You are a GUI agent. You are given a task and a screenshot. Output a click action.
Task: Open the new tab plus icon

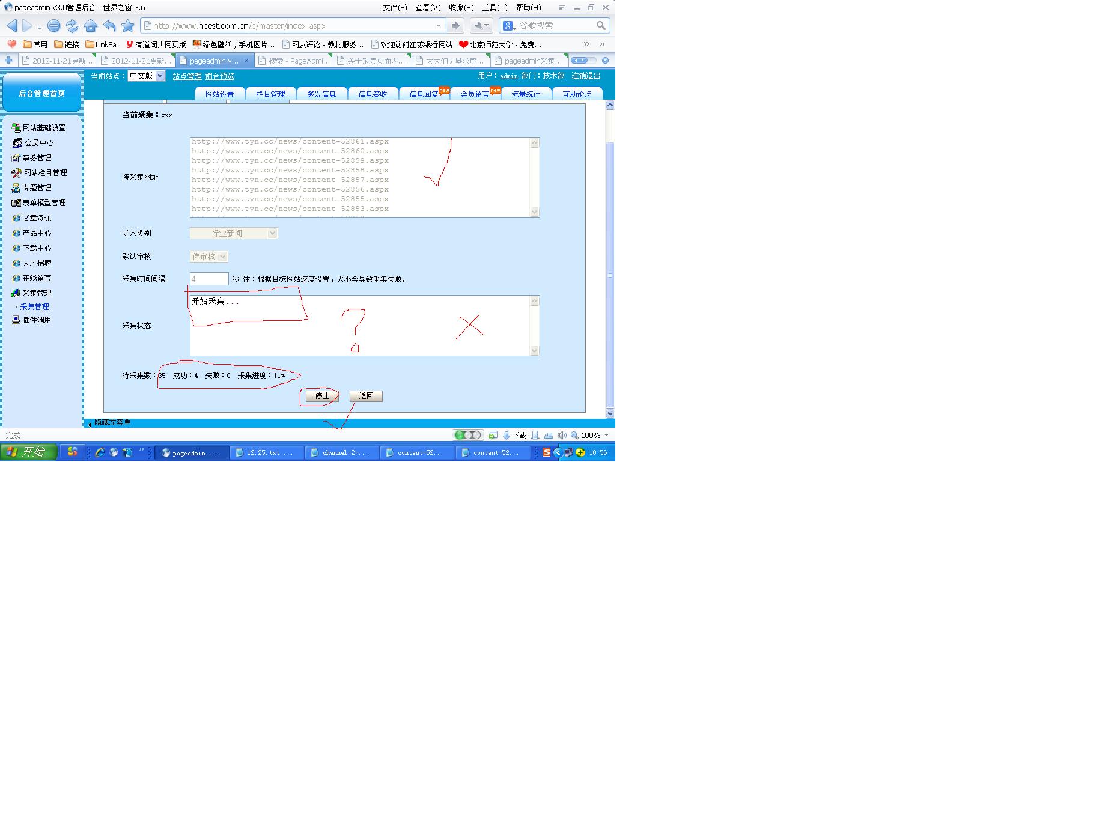tap(8, 61)
